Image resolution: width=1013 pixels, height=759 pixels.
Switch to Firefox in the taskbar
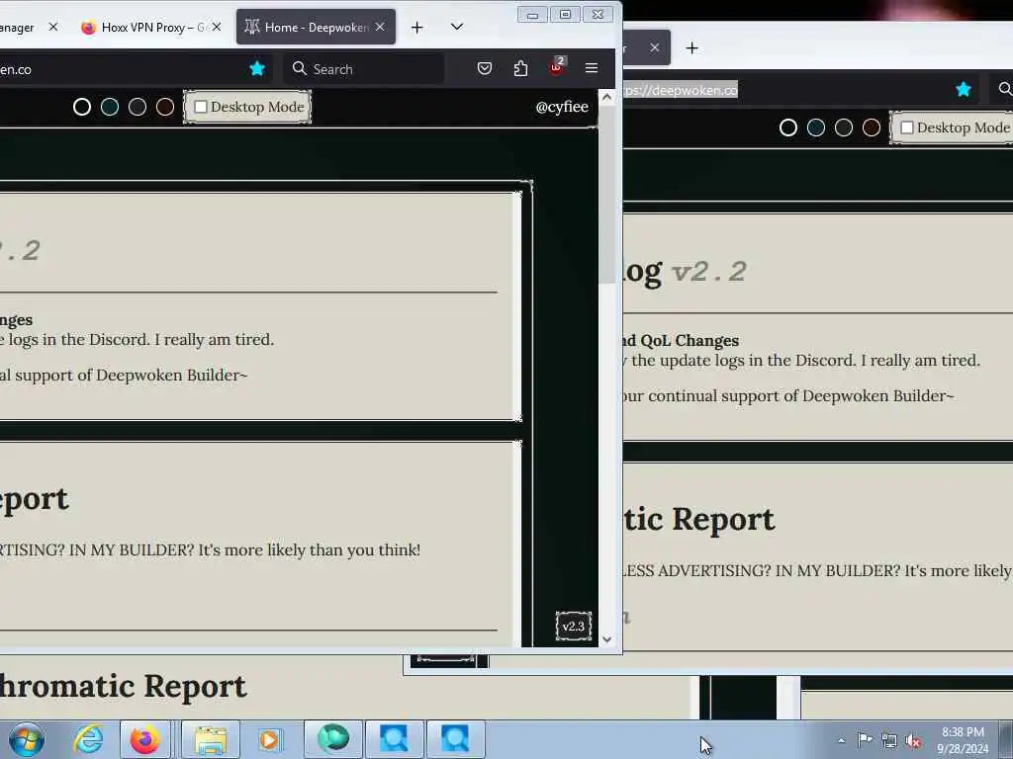pos(144,739)
